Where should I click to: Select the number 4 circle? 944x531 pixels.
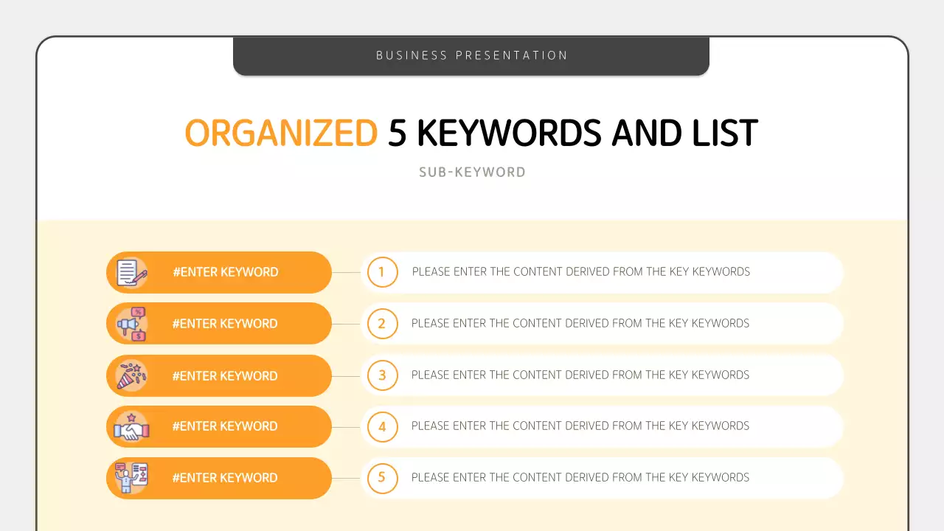(382, 426)
